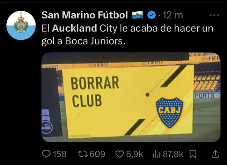
Task: Click the retweet arrows icon
Action: coord(83,154)
